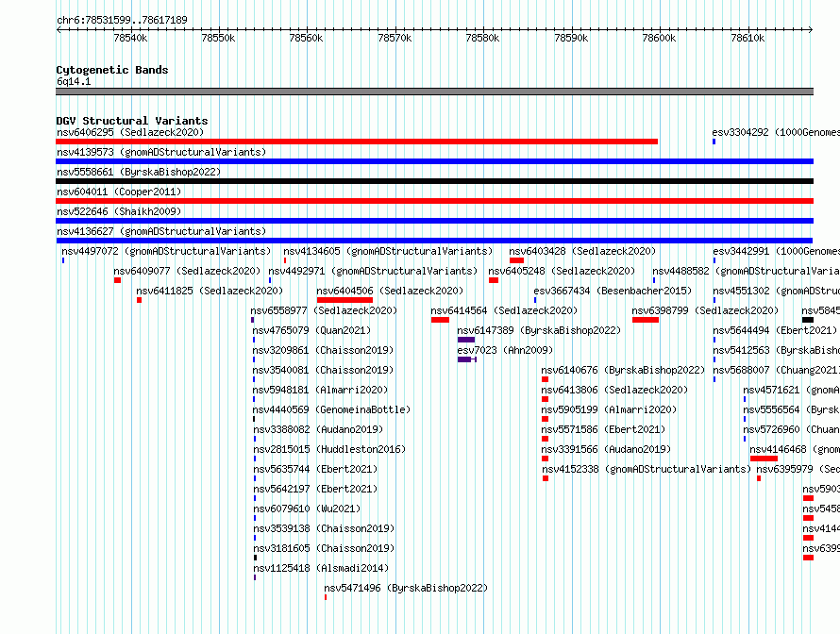Click the 78540k ruler tick label
The image size is (840, 634).
(x=130, y=38)
